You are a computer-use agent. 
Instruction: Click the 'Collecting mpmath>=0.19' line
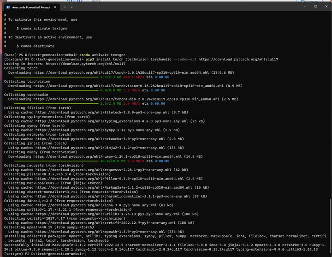pyautogui.click(x=49, y=227)
